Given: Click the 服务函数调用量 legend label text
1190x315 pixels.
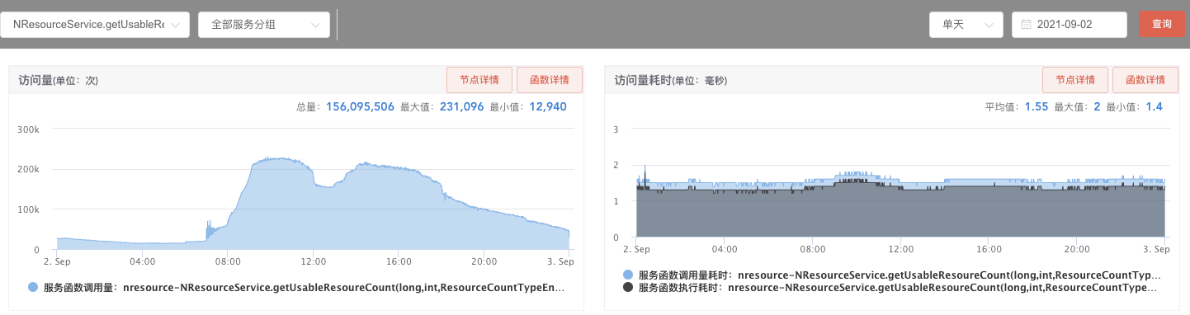Looking at the screenshot, I should pos(304,288).
